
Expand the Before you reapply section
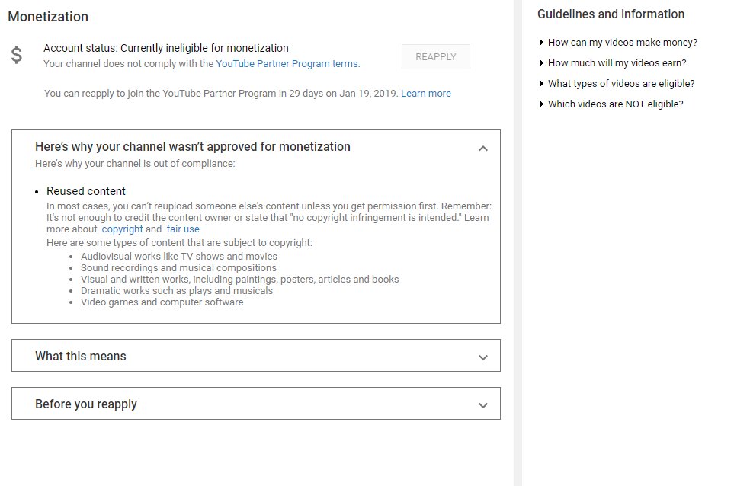[256, 403]
